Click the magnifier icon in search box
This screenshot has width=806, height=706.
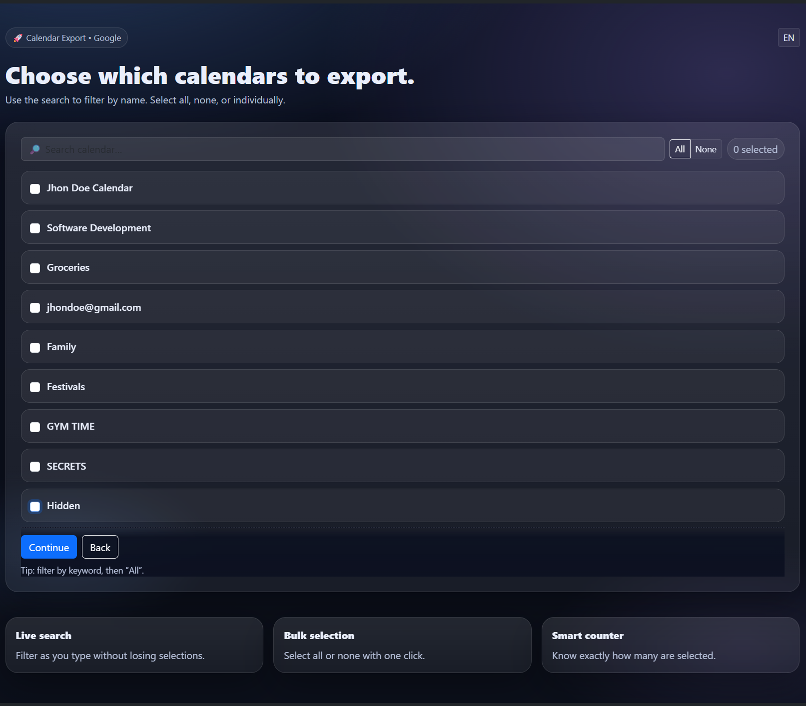click(x=35, y=149)
